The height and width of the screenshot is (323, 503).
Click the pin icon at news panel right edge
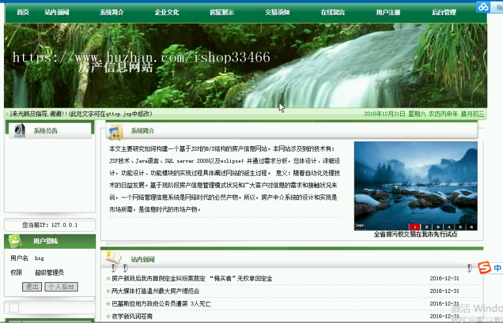(468, 267)
